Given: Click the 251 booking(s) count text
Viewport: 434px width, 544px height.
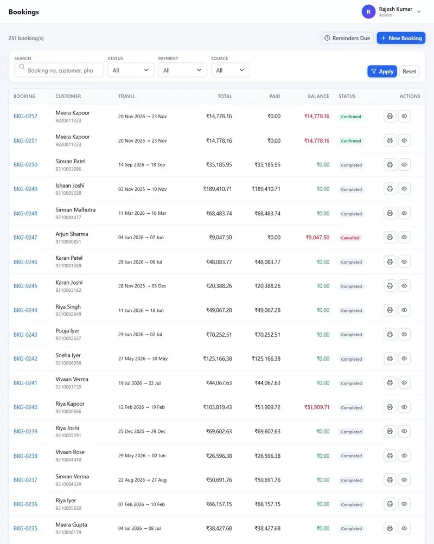Looking at the screenshot, I should click(x=26, y=38).
